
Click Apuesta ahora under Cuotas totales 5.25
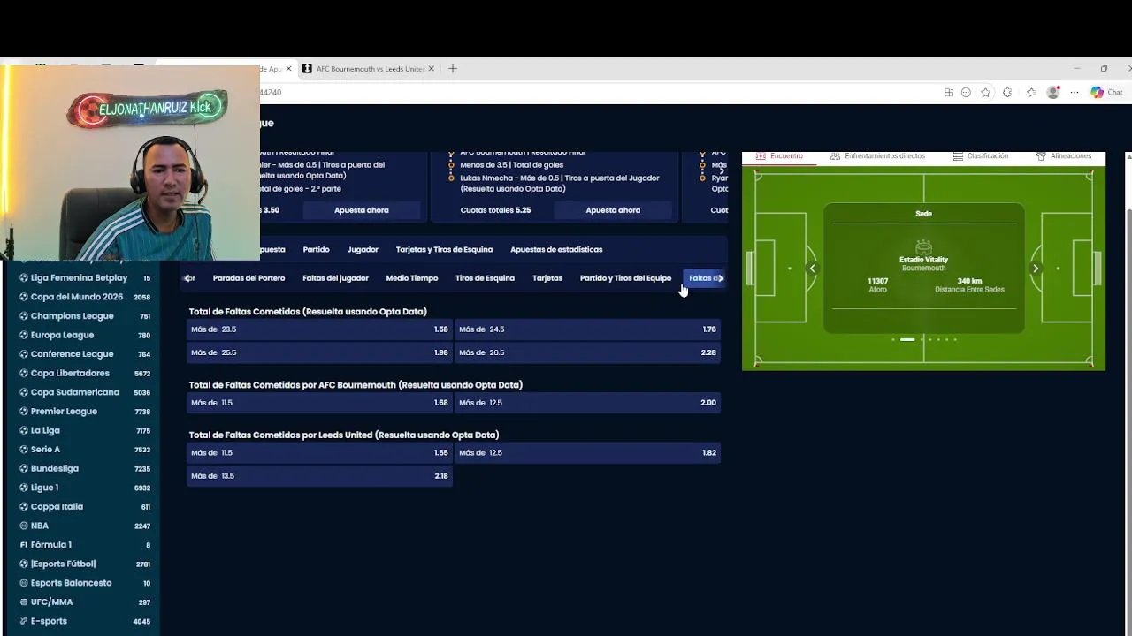click(613, 210)
